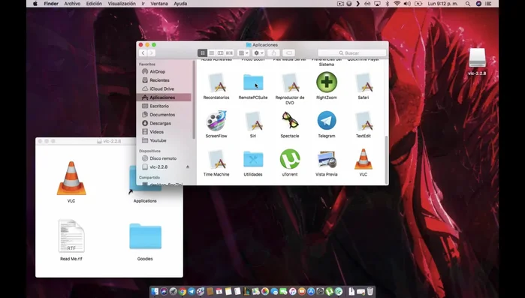Select the Recordatorios app icon

[x=216, y=83]
